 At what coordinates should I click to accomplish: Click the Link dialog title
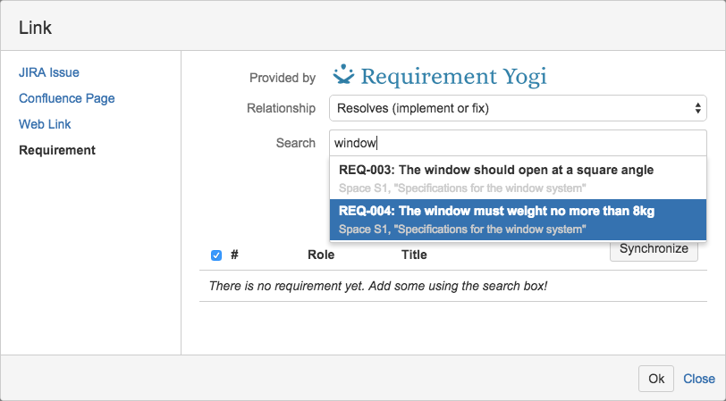pos(36,28)
